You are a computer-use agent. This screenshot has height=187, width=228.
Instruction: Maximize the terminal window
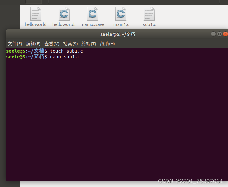click(x=219, y=34)
